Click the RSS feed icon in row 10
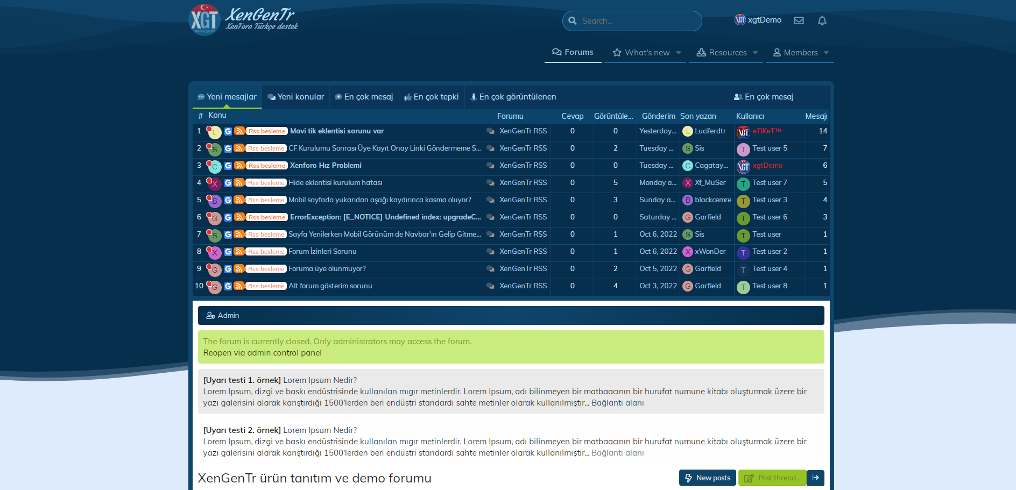This screenshot has width=1016, height=490. coord(238,286)
